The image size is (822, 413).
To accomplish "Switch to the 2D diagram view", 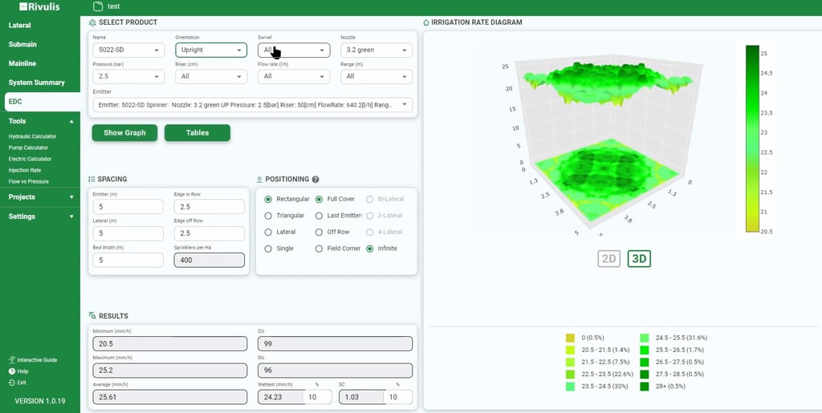I will (609, 258).
